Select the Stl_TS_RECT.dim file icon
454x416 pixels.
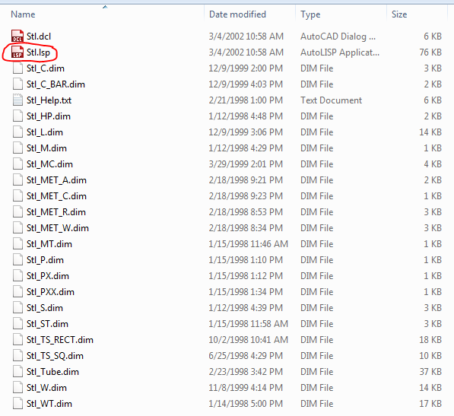pos(17,340)
